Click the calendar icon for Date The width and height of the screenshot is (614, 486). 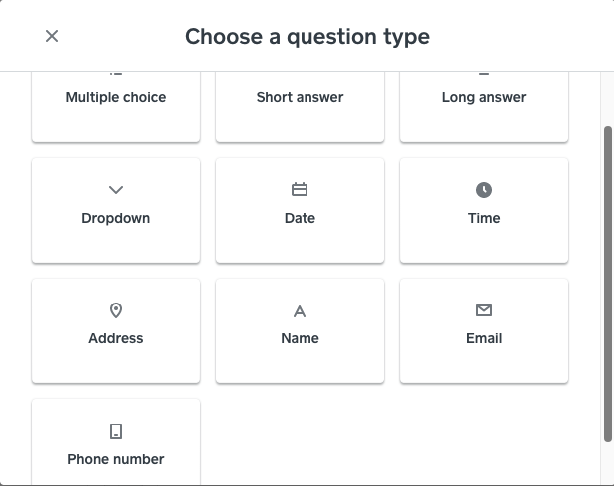pos(300,190)
